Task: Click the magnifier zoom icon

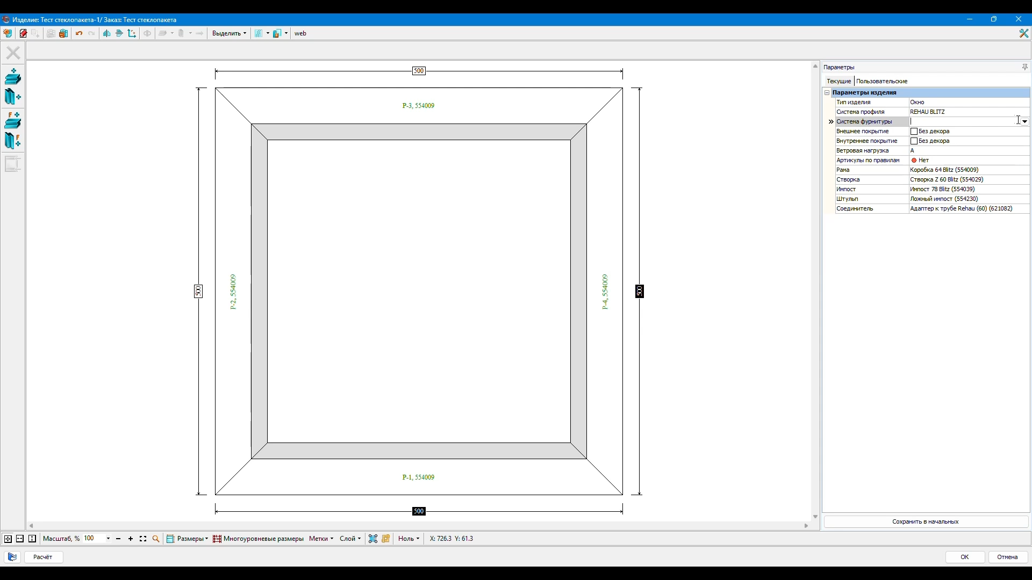Action: click(156, 539)
